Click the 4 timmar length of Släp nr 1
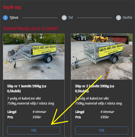The image size is (135, 137). [x=39, y=112]
